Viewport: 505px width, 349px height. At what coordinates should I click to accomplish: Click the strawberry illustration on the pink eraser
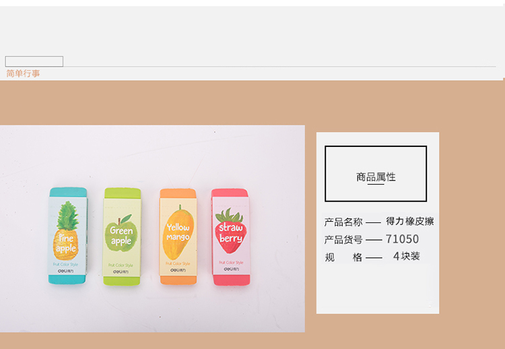pos(230,230)
